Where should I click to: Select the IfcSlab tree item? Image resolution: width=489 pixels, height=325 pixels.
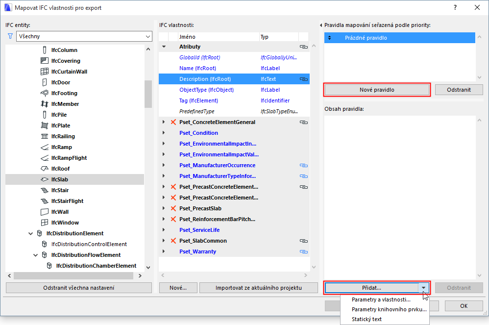point(75,179)
